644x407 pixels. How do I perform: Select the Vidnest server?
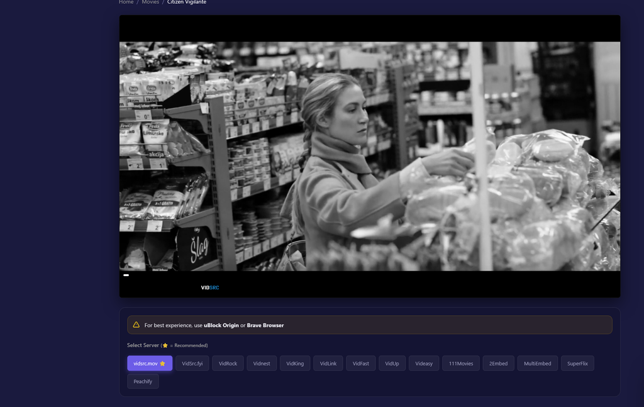click(262, 364)
